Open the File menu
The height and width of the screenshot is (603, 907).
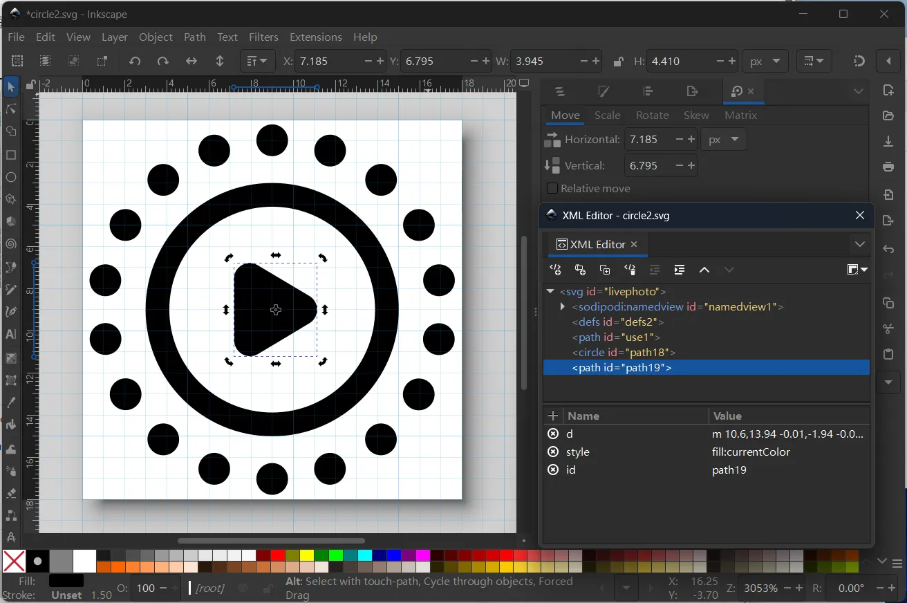16,37
